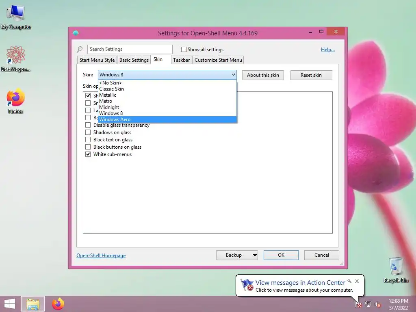Viewport: 416px width, 312px height.
Task: Toggle the Show all settings checkbox
Action: click(x=184, y=49)
